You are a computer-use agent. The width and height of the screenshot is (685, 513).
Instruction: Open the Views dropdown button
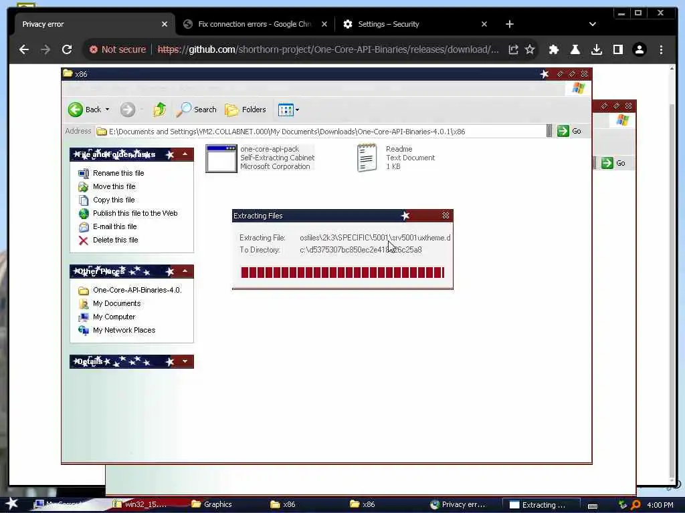pyautogui.click(x=289, y=110)
